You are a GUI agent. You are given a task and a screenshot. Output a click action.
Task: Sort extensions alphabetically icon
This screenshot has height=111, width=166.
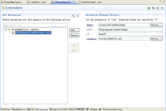click(x=73, y=16)
